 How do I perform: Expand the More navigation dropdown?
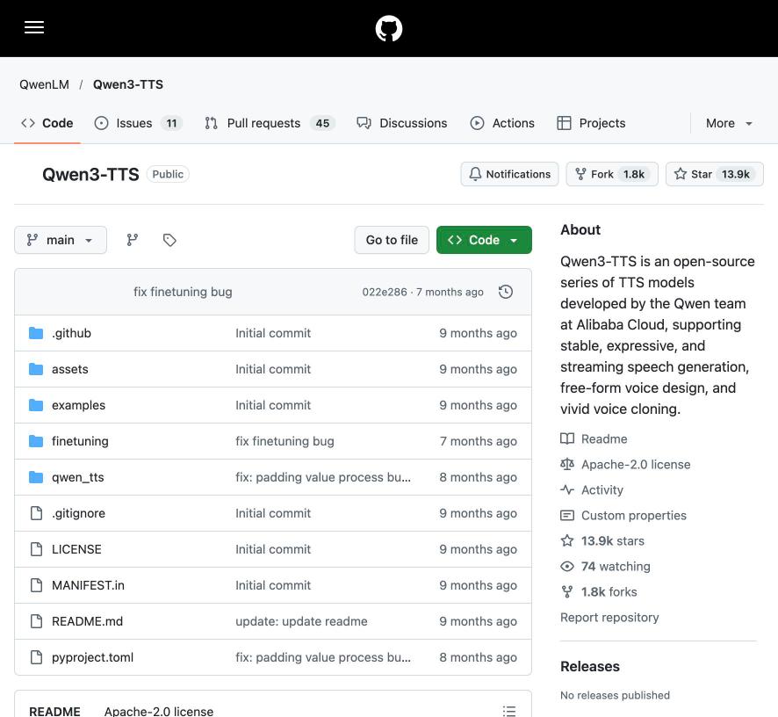729,123
